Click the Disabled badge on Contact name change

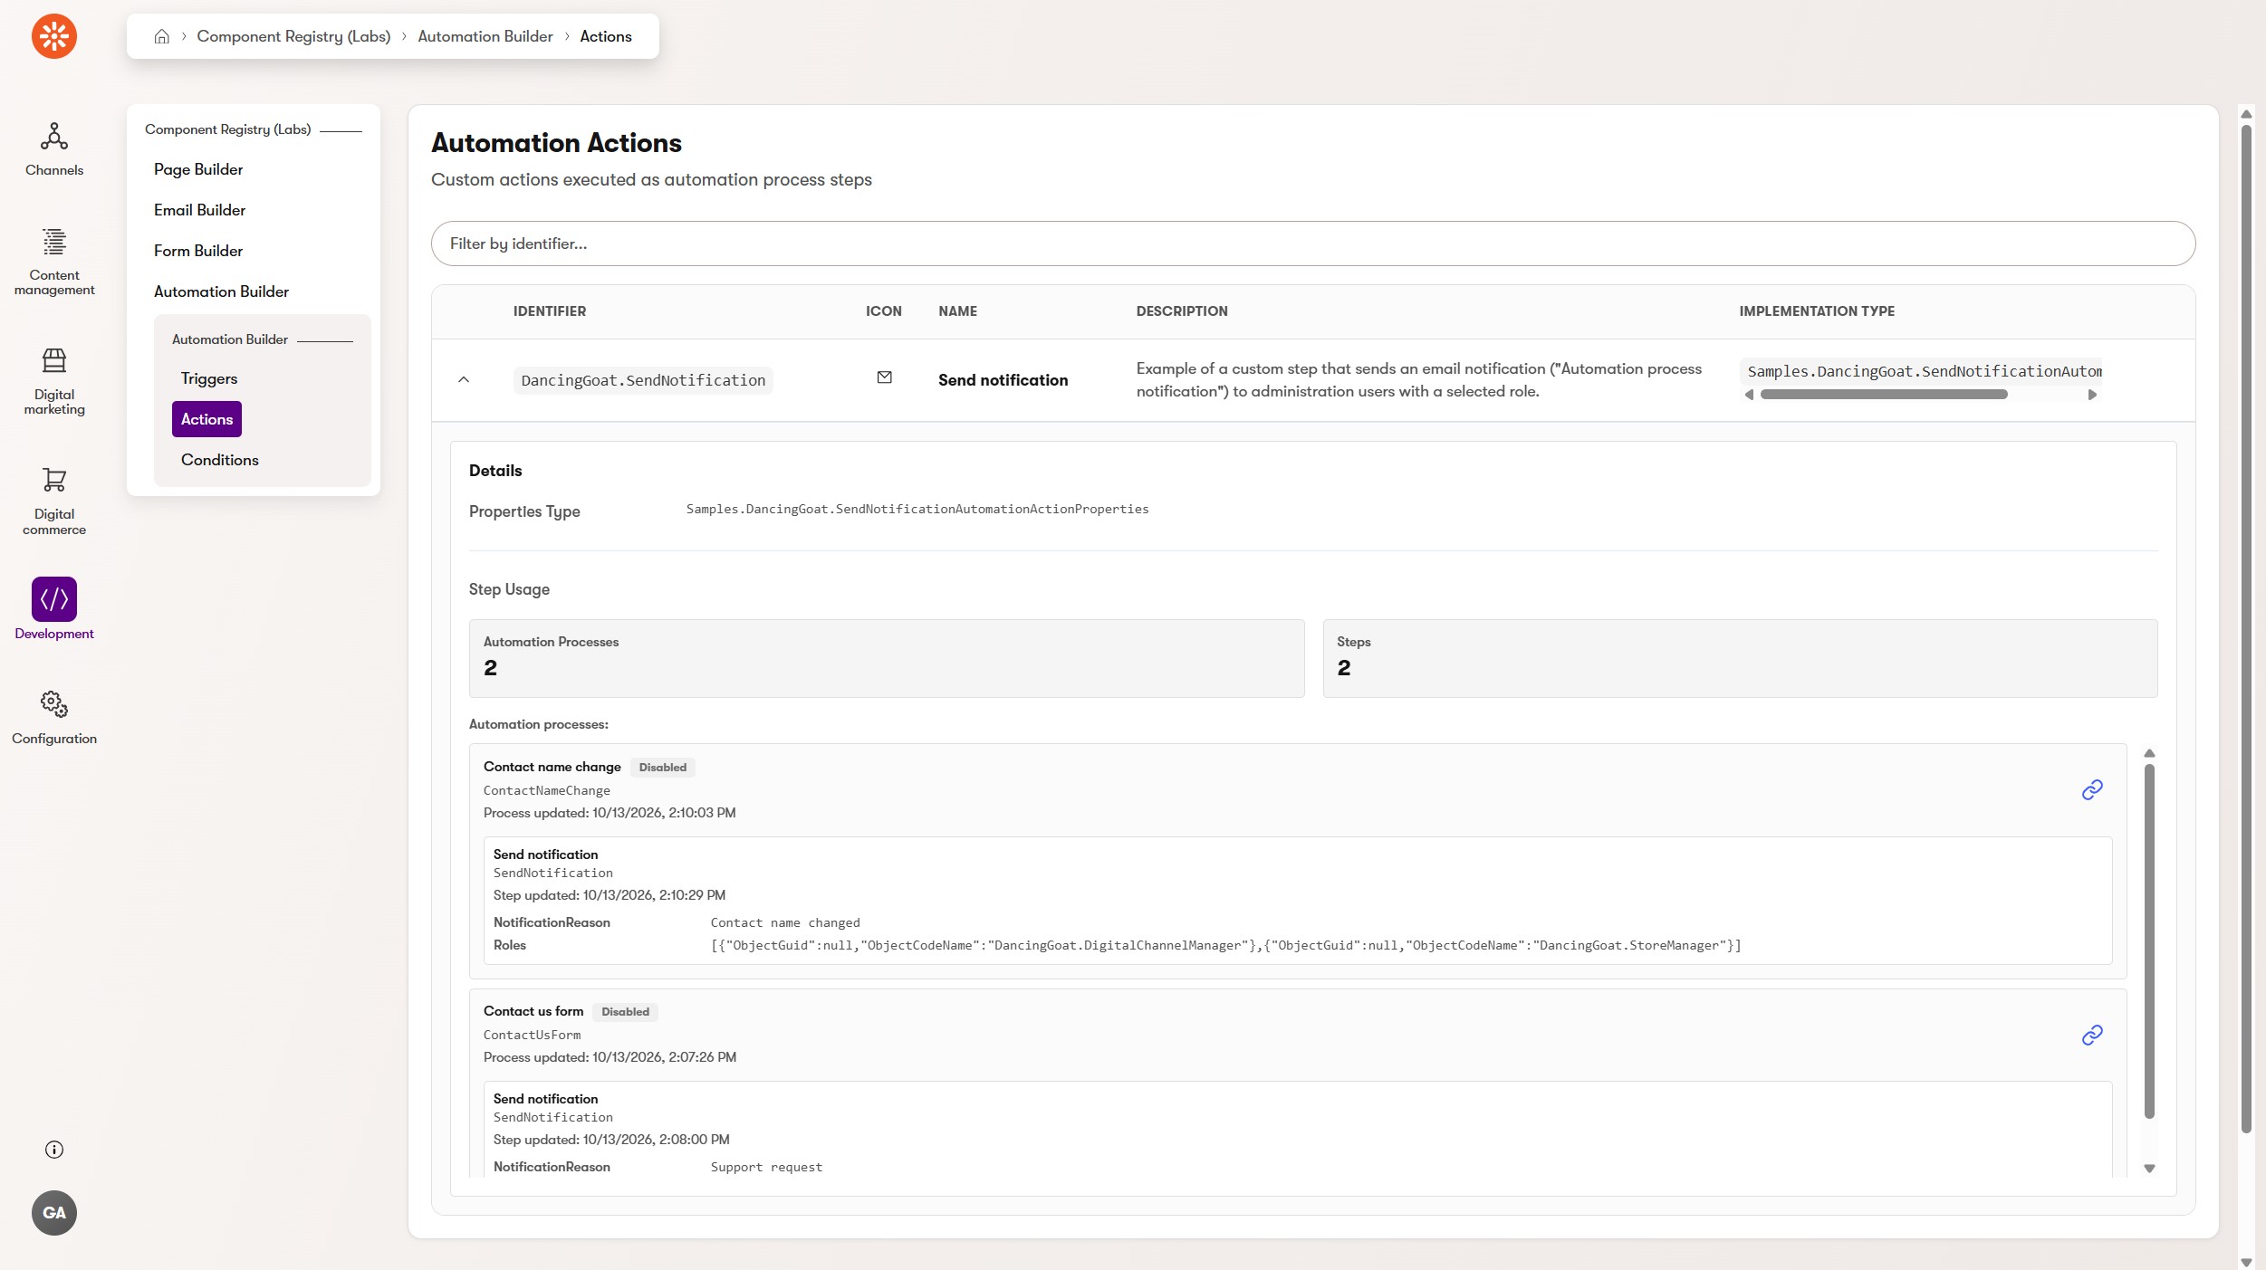tap(663, 768)
